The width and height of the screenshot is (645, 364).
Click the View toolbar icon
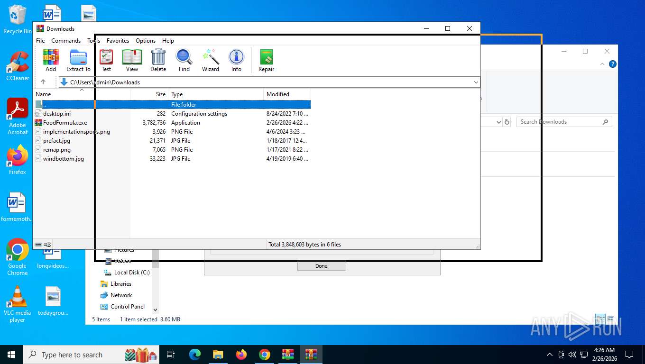(x=132, y=60)
